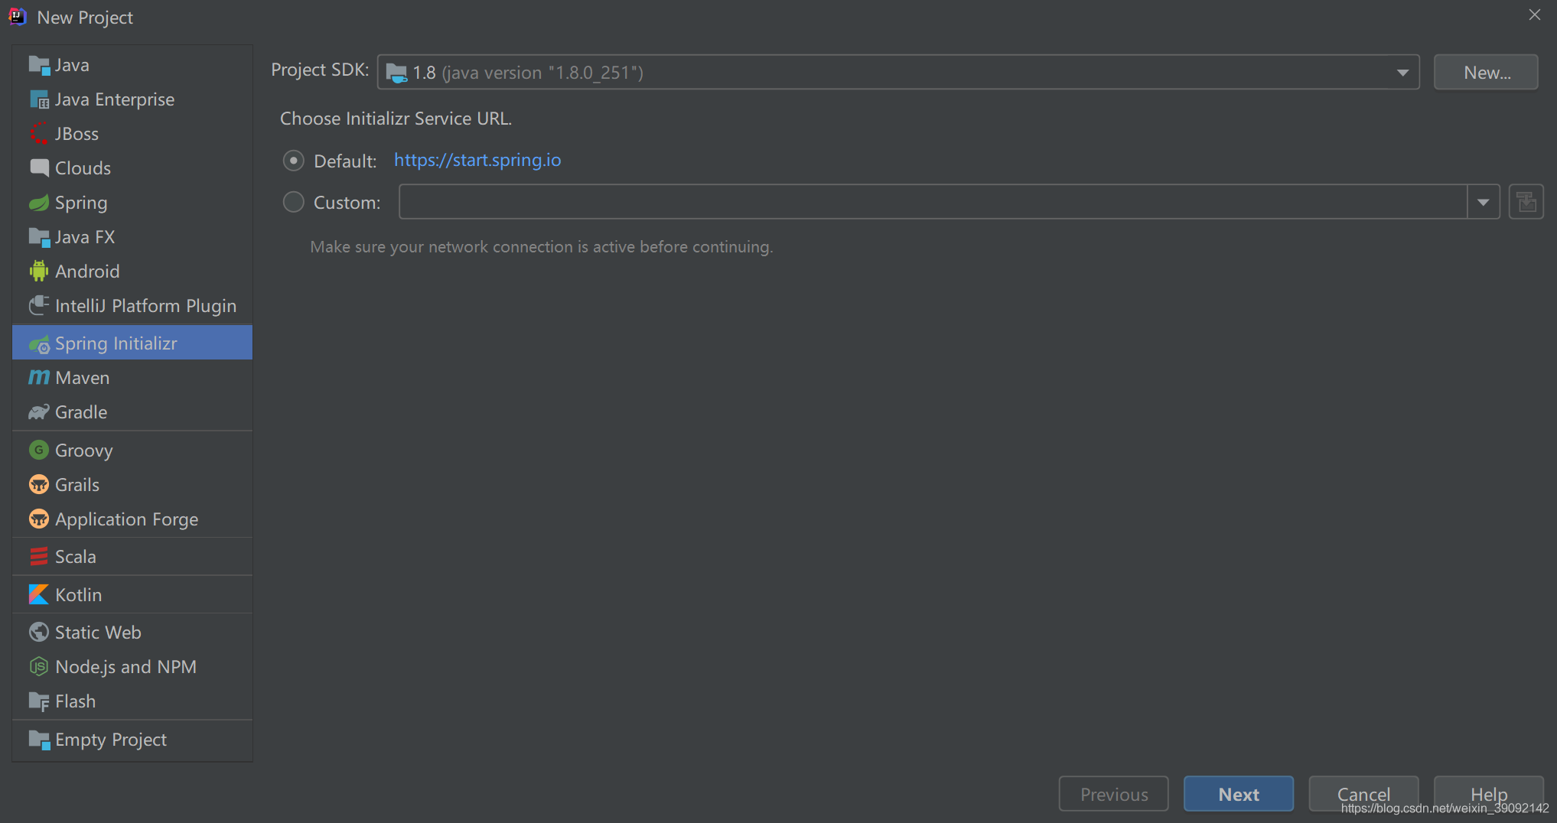
Task: Open the Project SDK dropdown
Action: click(x=1402, y=72)
